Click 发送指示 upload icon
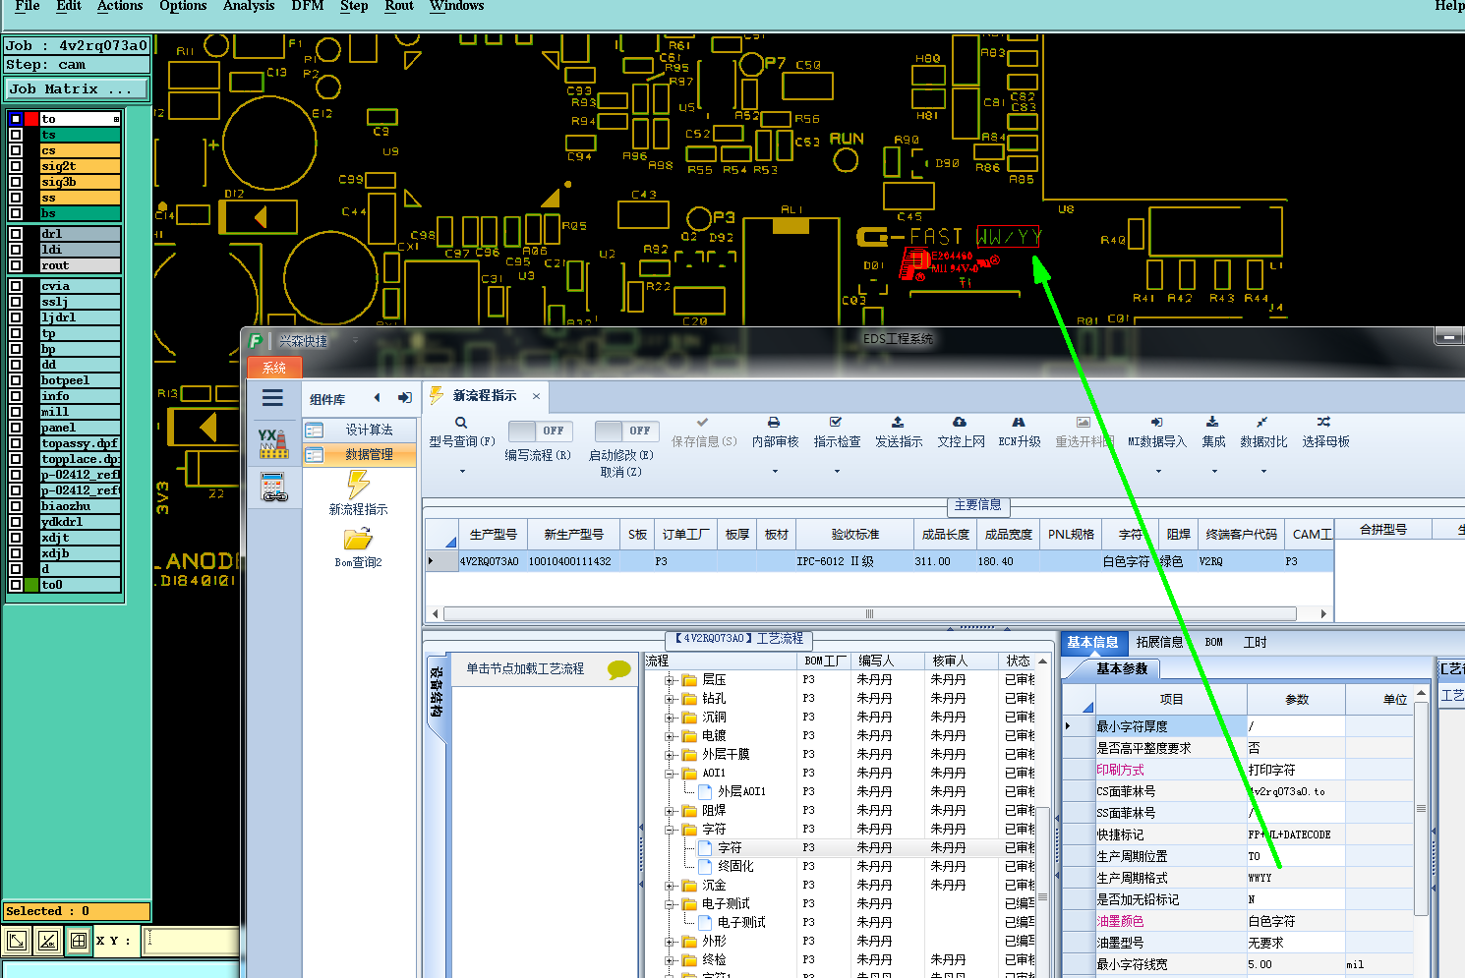This screenshot has height=978, width=1465. pyautogui.click(x=898, y=422)
